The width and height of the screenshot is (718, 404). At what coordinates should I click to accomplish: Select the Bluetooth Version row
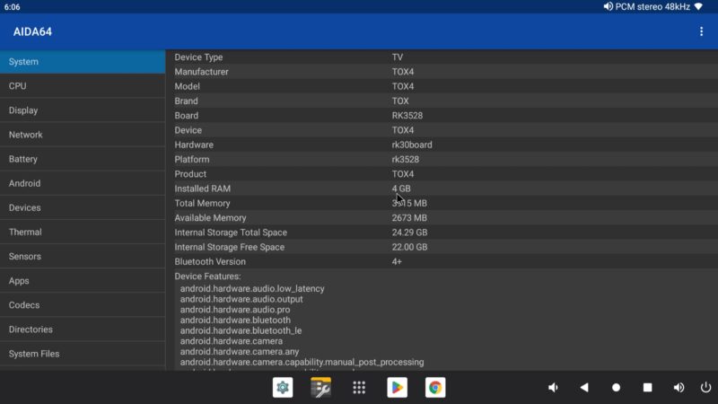pyautogui.click(x=442, y=261)
